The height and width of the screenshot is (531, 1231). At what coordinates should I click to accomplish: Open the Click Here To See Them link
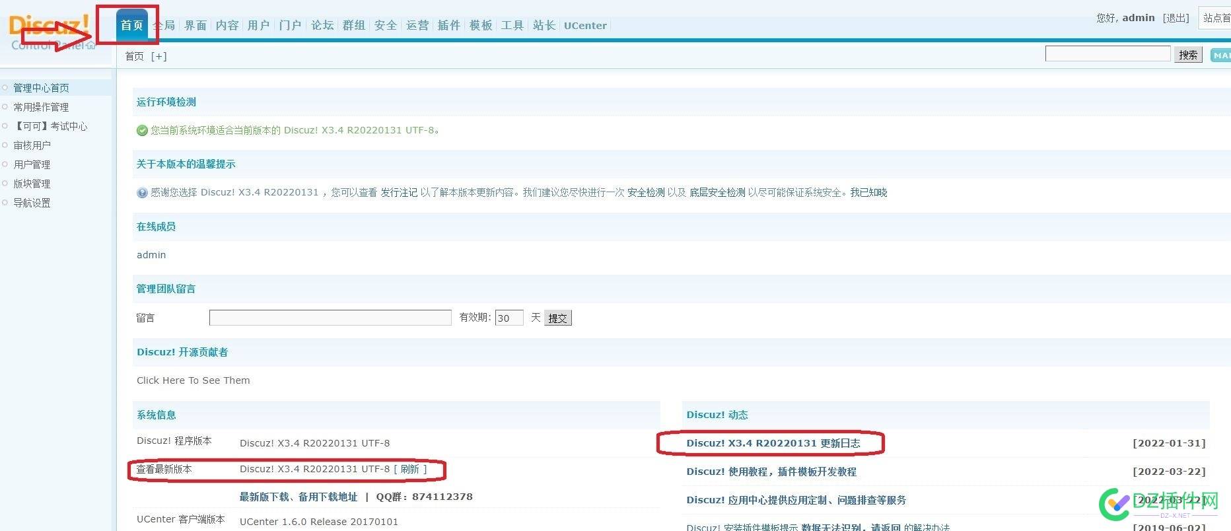coord(193,380)
